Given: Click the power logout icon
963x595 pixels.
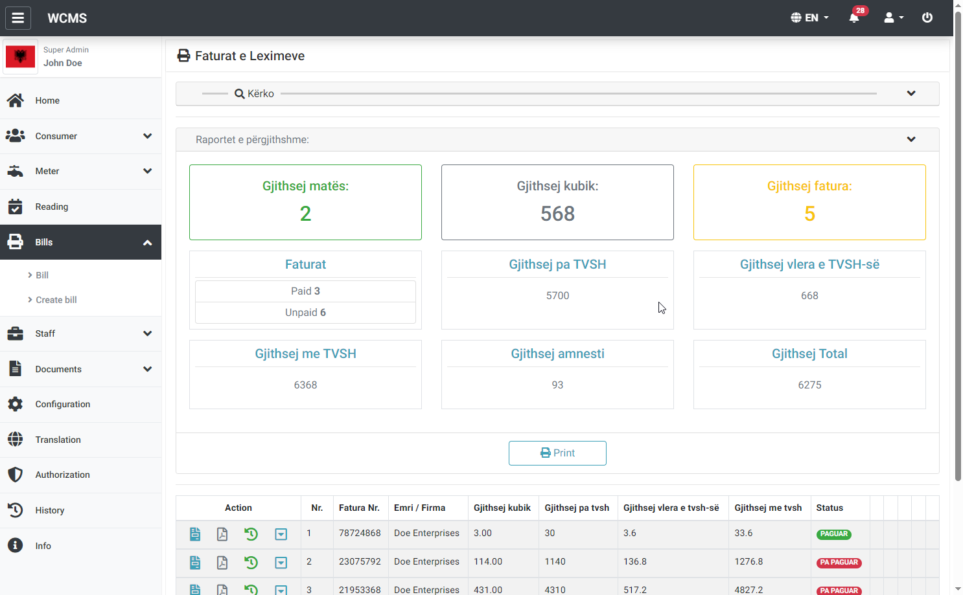Looking at the screenshot, I should coord(927,17).
